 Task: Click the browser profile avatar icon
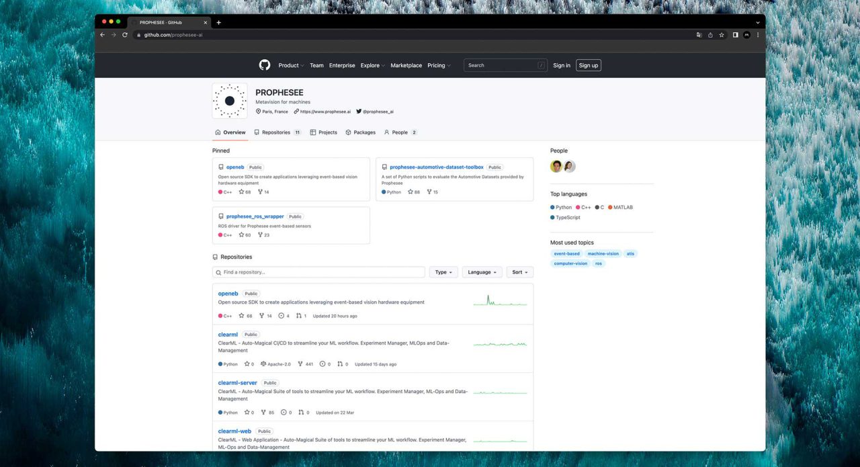(x=746, y=35)
